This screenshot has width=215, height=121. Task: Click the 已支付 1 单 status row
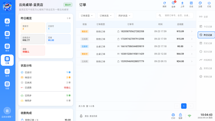pos(46,72)
